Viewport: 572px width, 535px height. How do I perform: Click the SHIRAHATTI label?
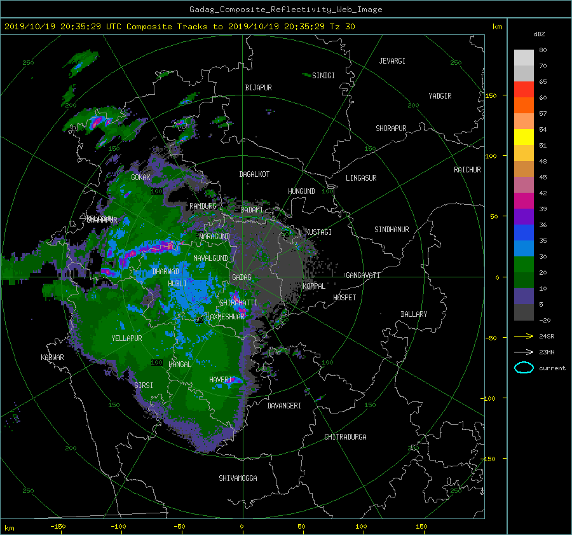click(x=238, y=302)
